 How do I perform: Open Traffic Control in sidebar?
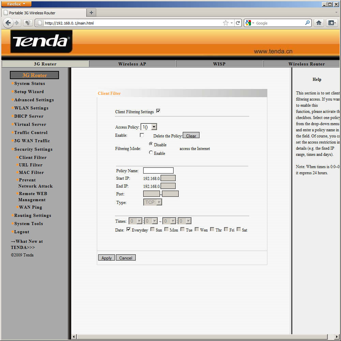[31, 132]
